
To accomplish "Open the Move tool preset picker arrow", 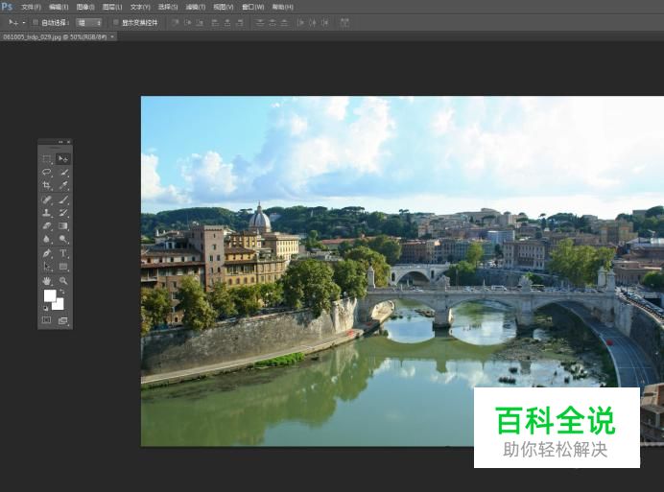I will pos(24,22).
